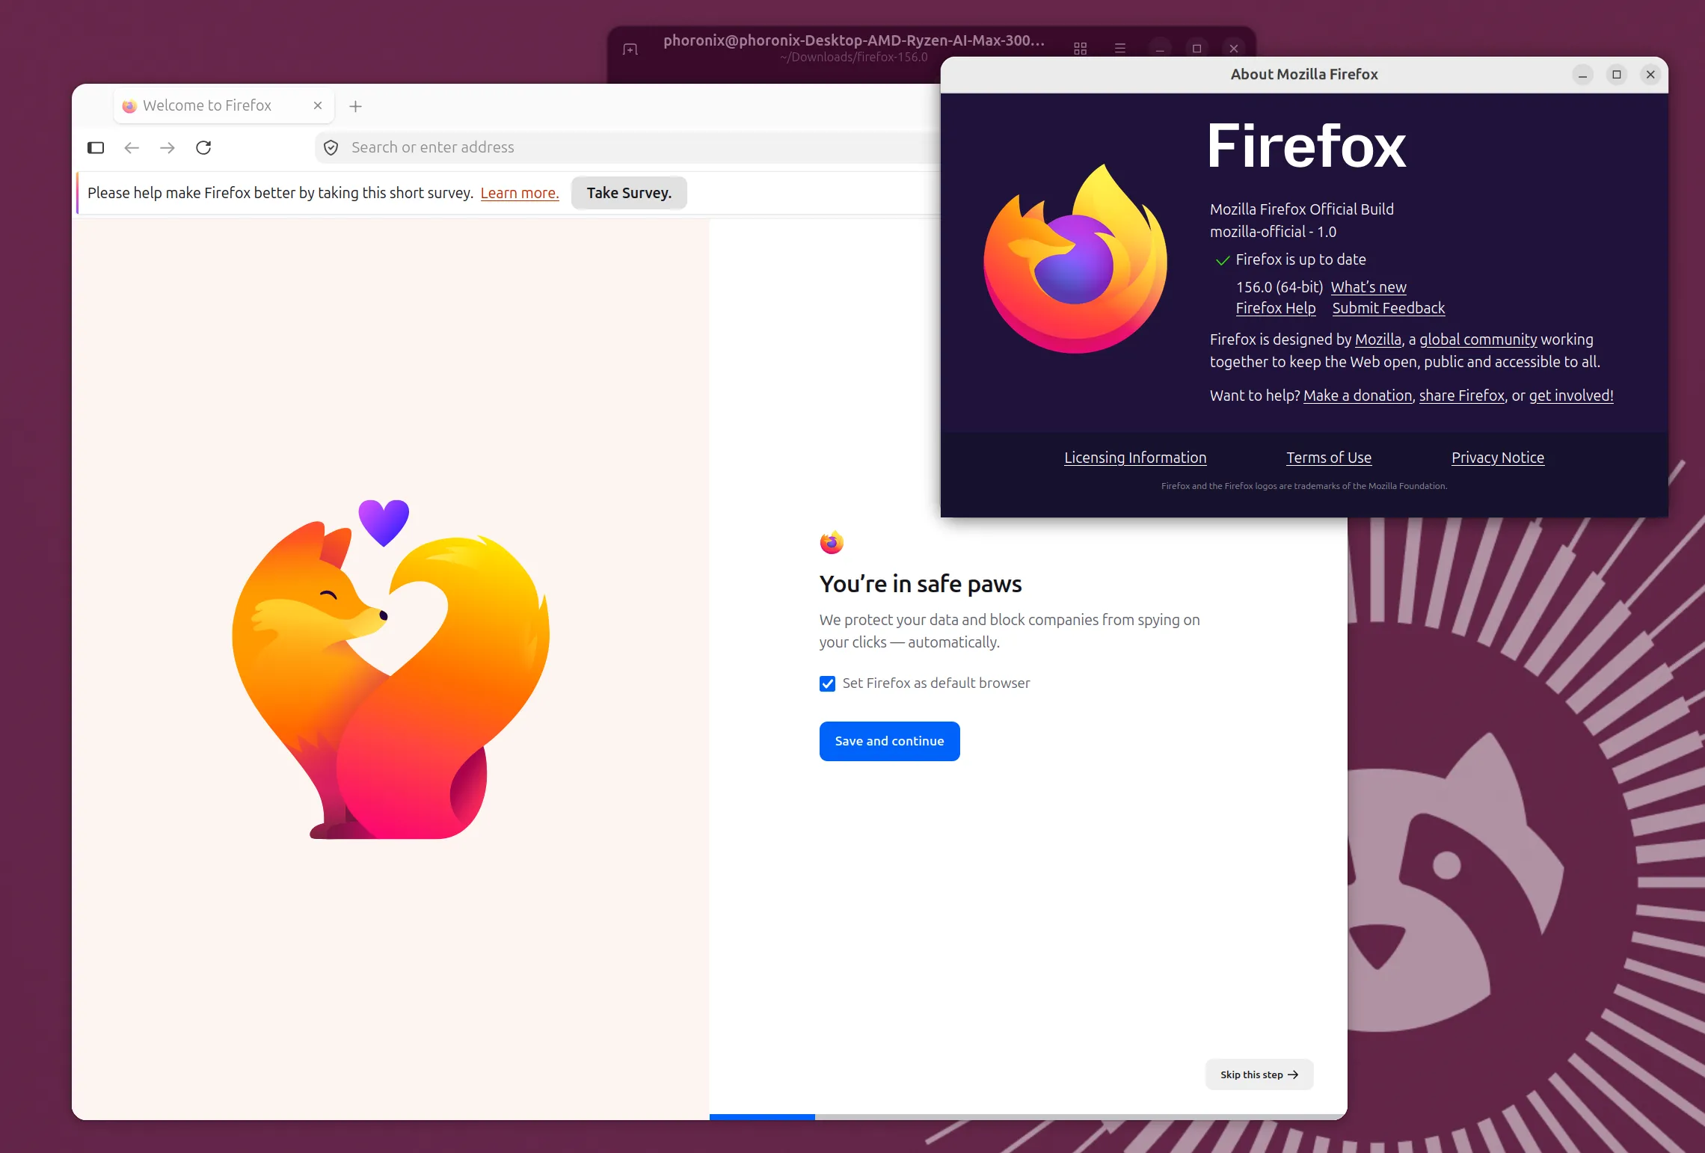
Task: Open the Make a donation link
Action: [x=1357, y=396]
